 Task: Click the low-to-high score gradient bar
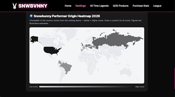(85, 87)
